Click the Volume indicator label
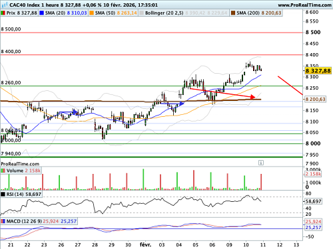 point(15,171)
